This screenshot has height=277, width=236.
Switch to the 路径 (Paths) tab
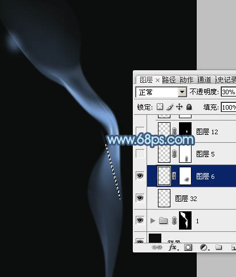[169, 80]
